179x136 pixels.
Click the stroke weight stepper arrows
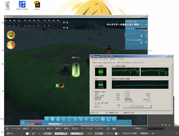coord(43,133)
